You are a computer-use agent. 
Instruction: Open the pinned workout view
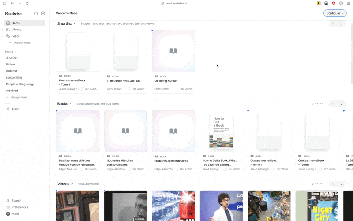[x=11, y=71]
